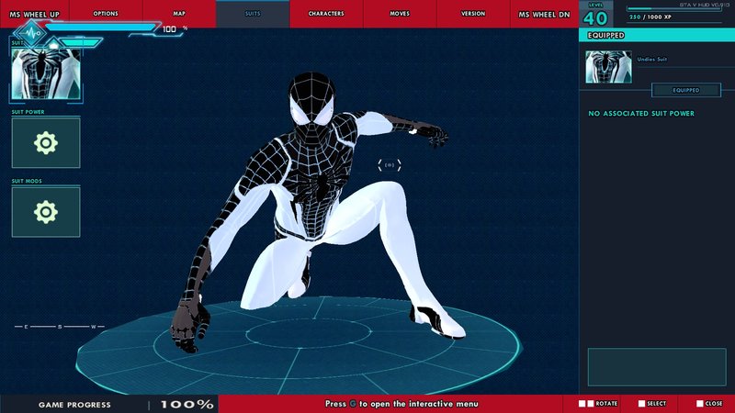Open the Options tab
The image size is (735, 413).
(x=106, y=14)
